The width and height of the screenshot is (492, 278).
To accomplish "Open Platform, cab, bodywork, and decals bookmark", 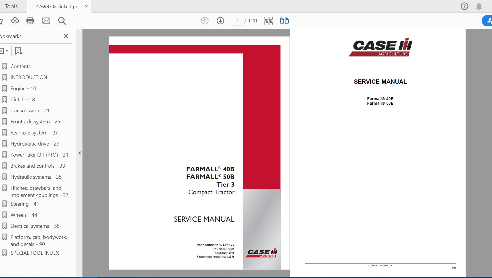I will point(39,241).
